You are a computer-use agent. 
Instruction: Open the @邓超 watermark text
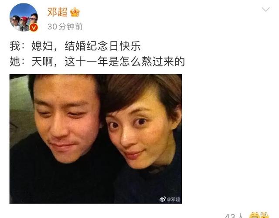point(174,199)
